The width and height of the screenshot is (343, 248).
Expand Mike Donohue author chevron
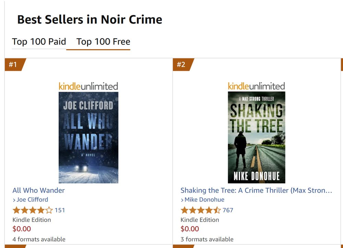182,200
